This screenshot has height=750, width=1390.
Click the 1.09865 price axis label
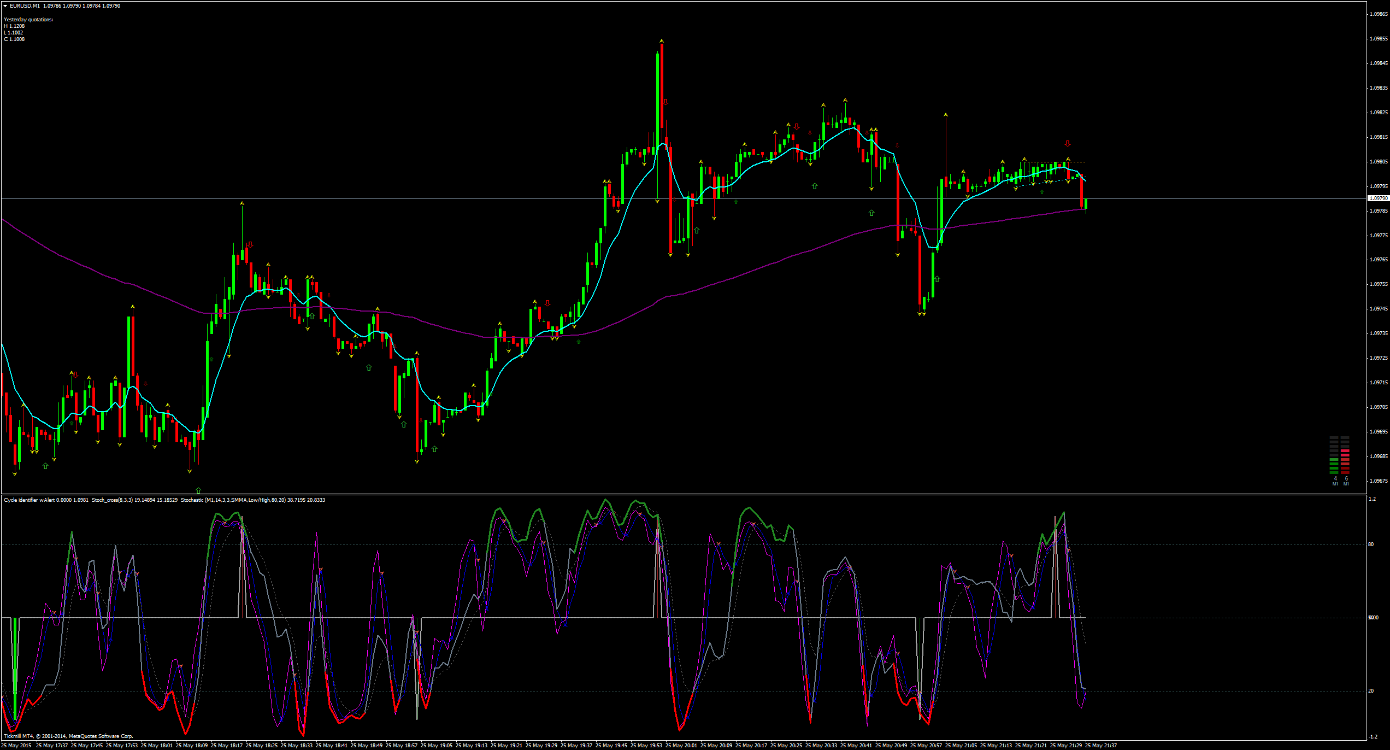(1379, 14)
